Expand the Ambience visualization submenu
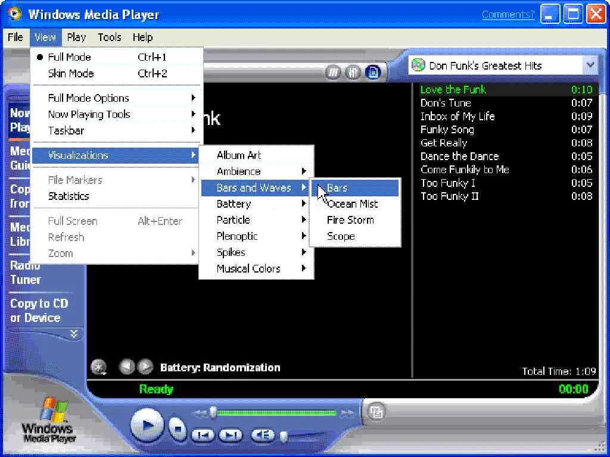 pos(257,171)
